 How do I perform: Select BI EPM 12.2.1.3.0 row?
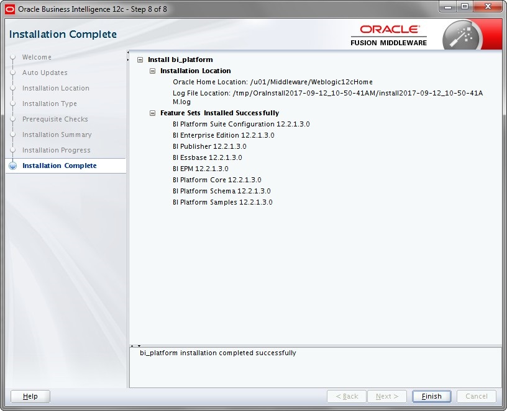coord(201,169)
